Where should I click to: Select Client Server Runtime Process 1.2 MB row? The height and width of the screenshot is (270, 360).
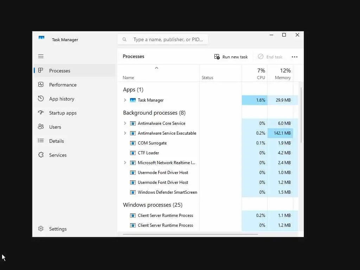(208, 225)
